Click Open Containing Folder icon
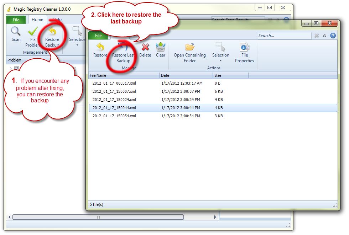Screen dimensions: 349x235 [x=189, y=47]
